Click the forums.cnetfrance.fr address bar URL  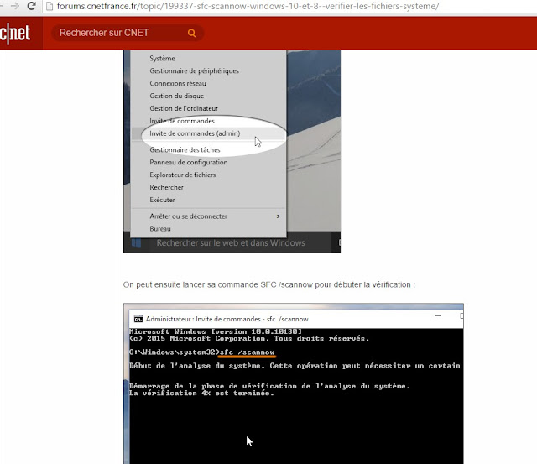point(248,6)
